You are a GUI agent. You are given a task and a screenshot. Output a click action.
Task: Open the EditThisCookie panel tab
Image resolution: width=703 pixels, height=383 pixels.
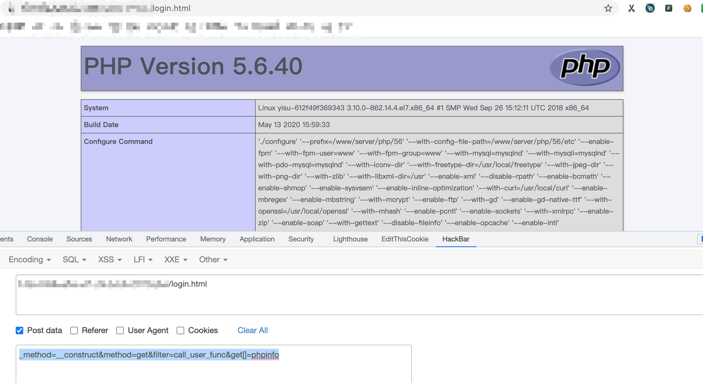coord(405,239)
